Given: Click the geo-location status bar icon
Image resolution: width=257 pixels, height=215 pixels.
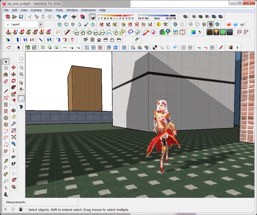Looking at the screenshot, I should point(5,209).
